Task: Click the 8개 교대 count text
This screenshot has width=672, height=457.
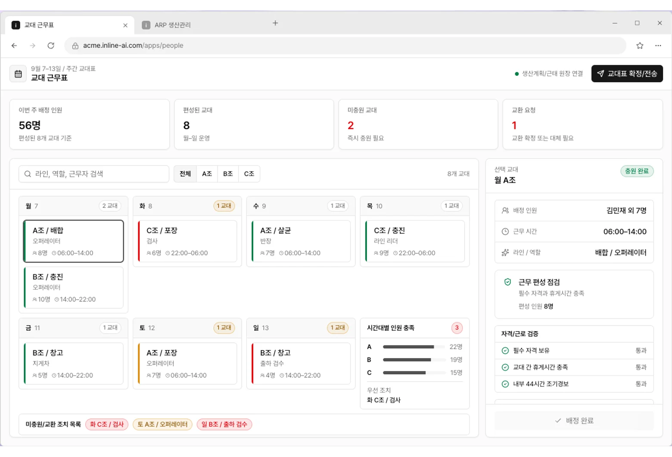Action: tap(458, 174)
